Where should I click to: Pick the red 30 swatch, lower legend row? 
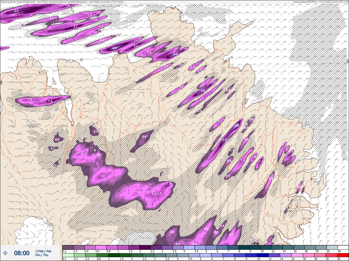pyautogui.click(x=343, y=255)
